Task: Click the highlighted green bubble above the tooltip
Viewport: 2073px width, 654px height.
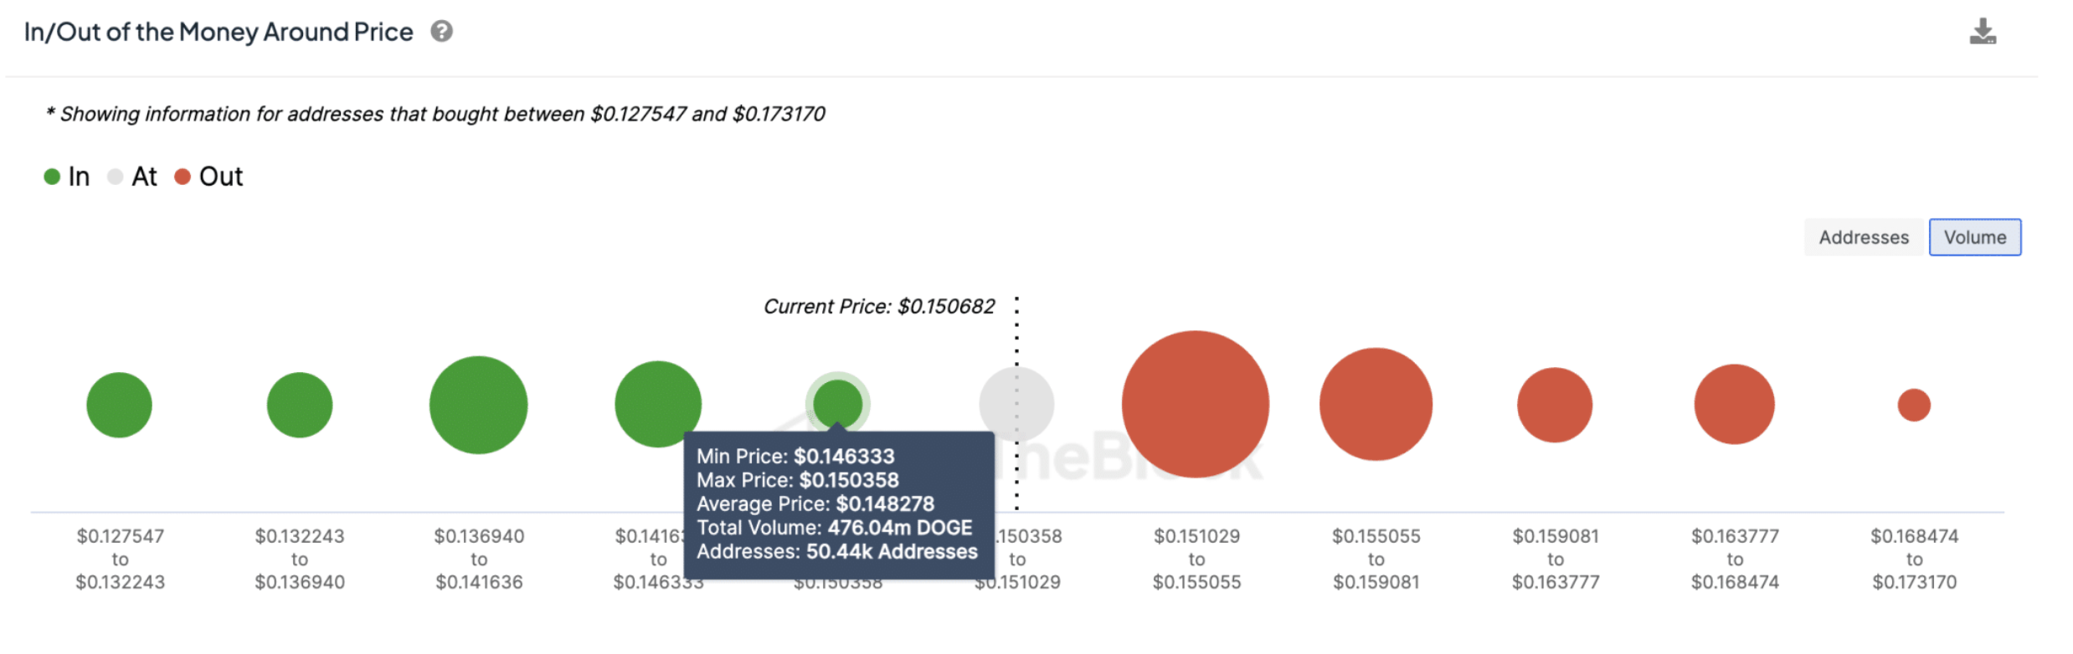Action: tap(840, 403)
